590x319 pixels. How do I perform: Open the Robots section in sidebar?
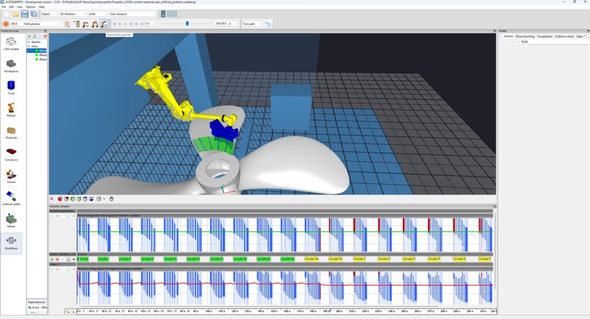(x=11, y=109)
